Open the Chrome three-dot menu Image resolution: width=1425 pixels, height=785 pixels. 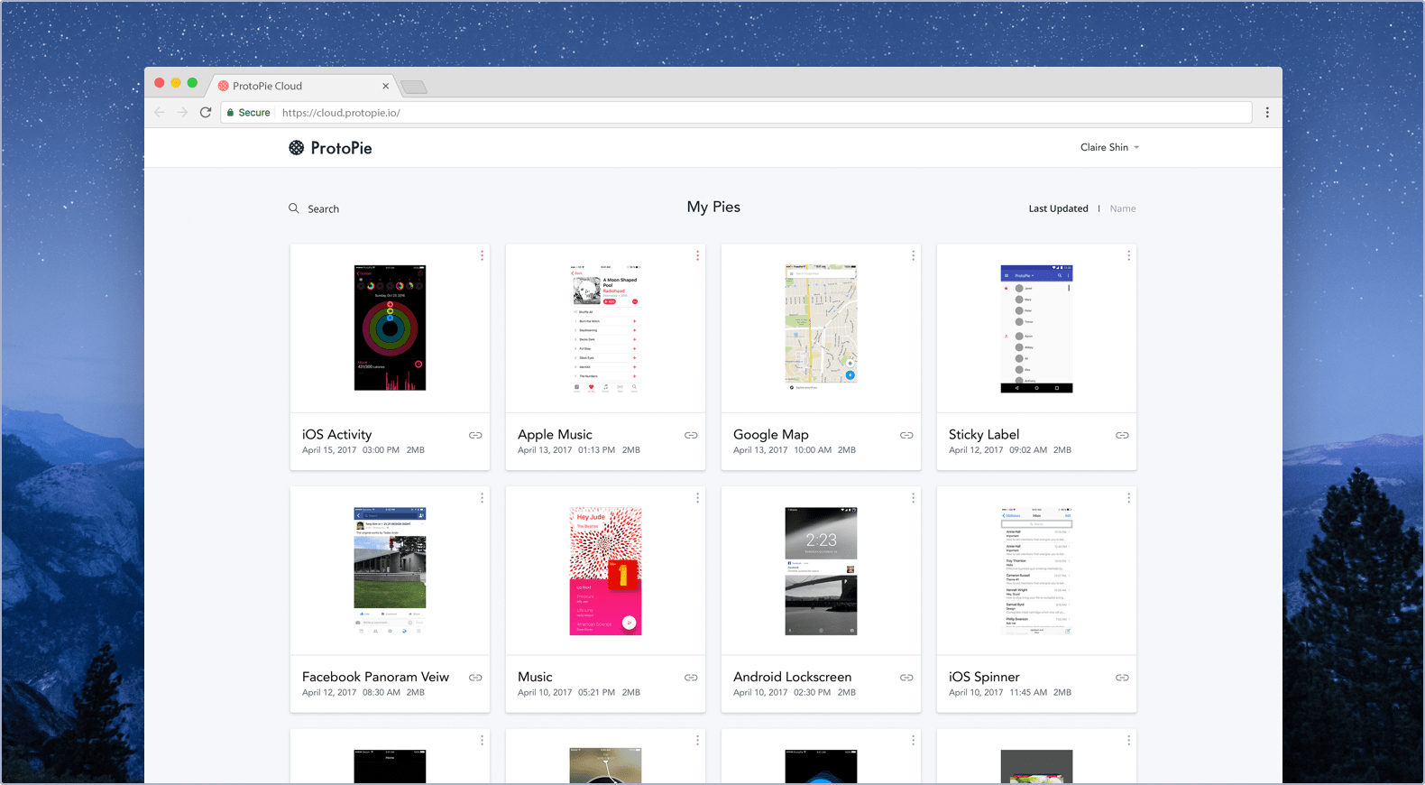pyautogui.click(x=1267, y=112)
